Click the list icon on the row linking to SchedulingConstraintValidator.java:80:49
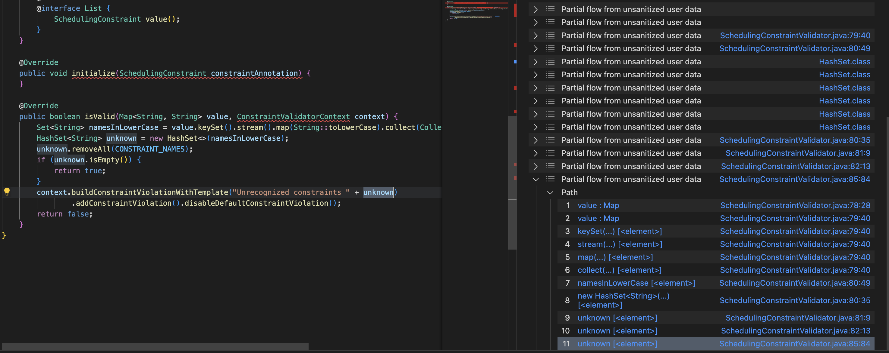 550,48
